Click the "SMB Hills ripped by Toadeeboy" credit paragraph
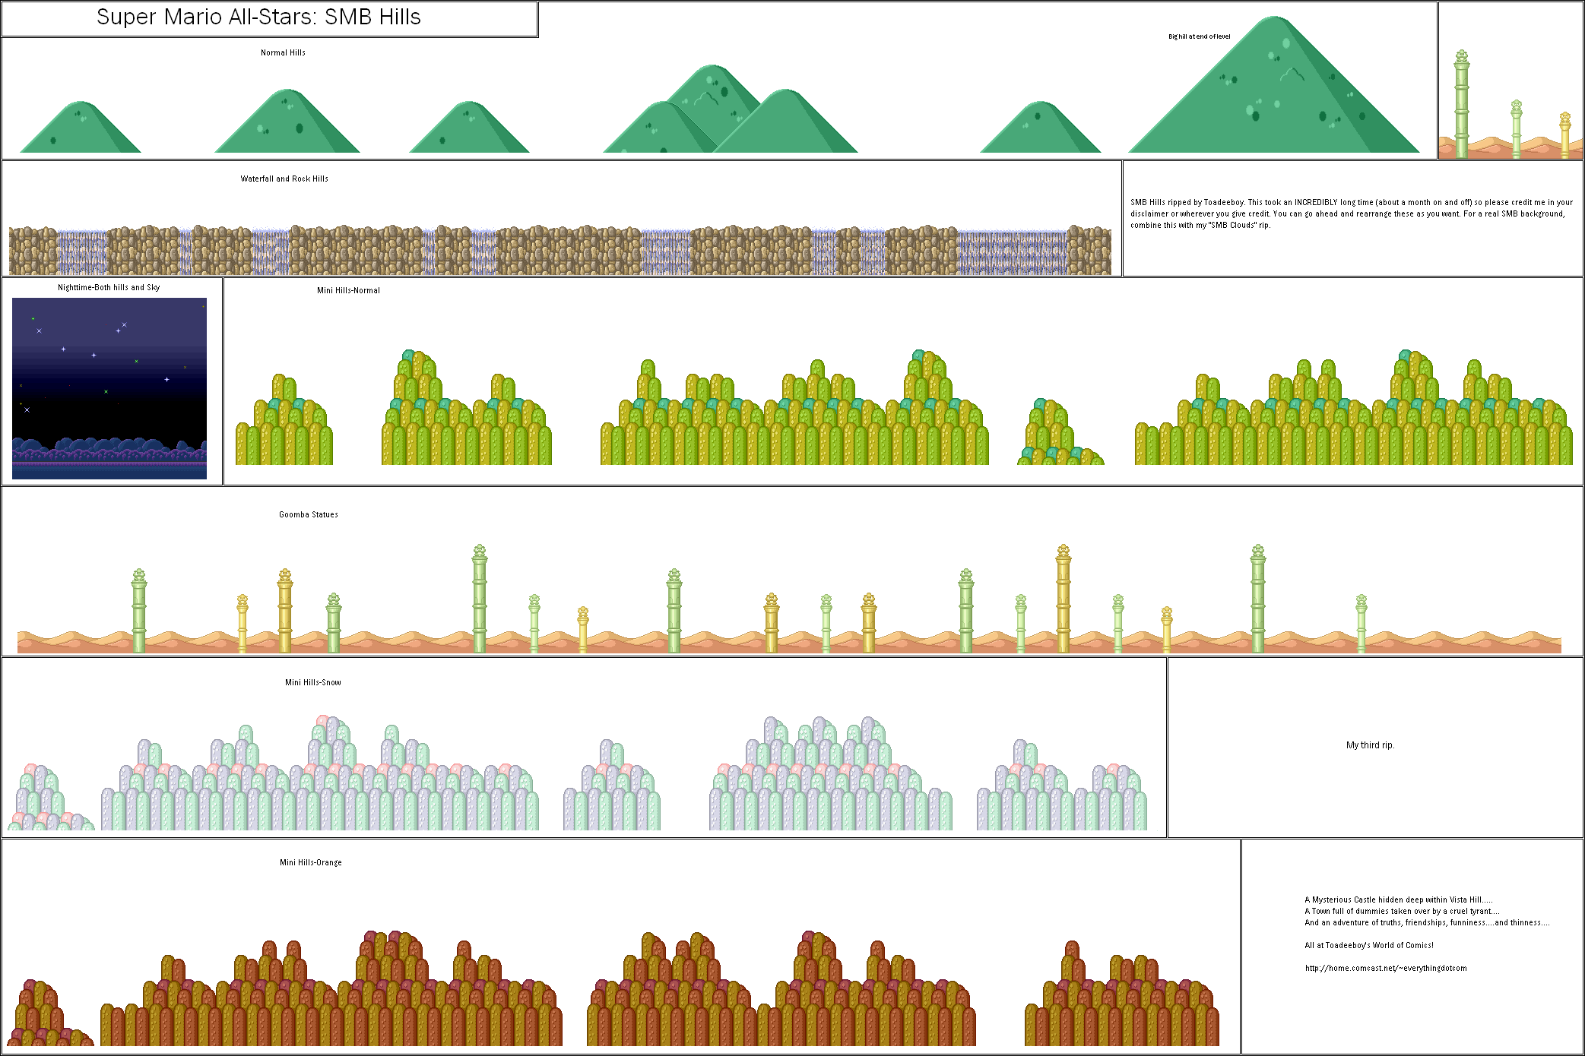This screenshot has width=1585, height=1056. coord(1351,213)
